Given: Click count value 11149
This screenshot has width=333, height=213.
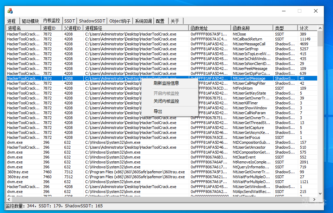Looking at the screenshot, I should 305,39.
